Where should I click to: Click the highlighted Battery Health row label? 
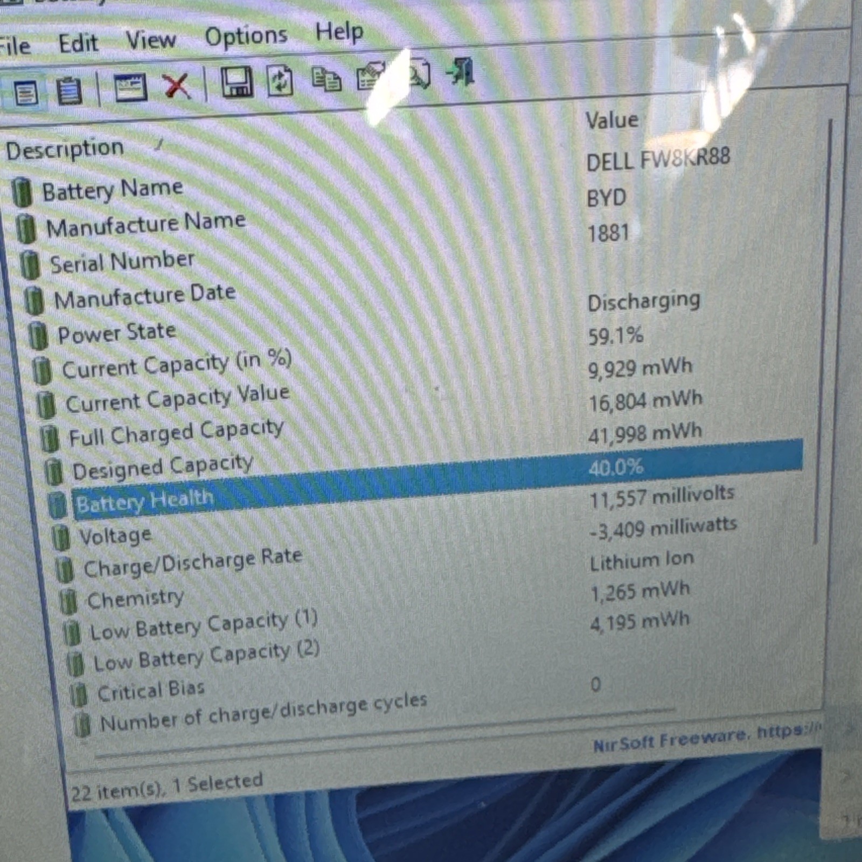point(144,502)
